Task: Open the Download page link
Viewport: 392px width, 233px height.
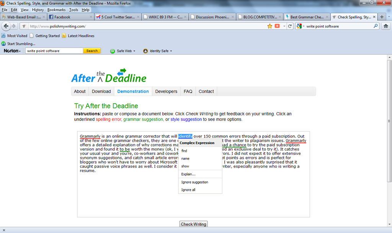Action: 101,91
